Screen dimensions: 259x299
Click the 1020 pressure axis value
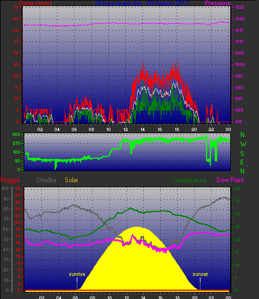pyautogui.click(x=240, y=19)
